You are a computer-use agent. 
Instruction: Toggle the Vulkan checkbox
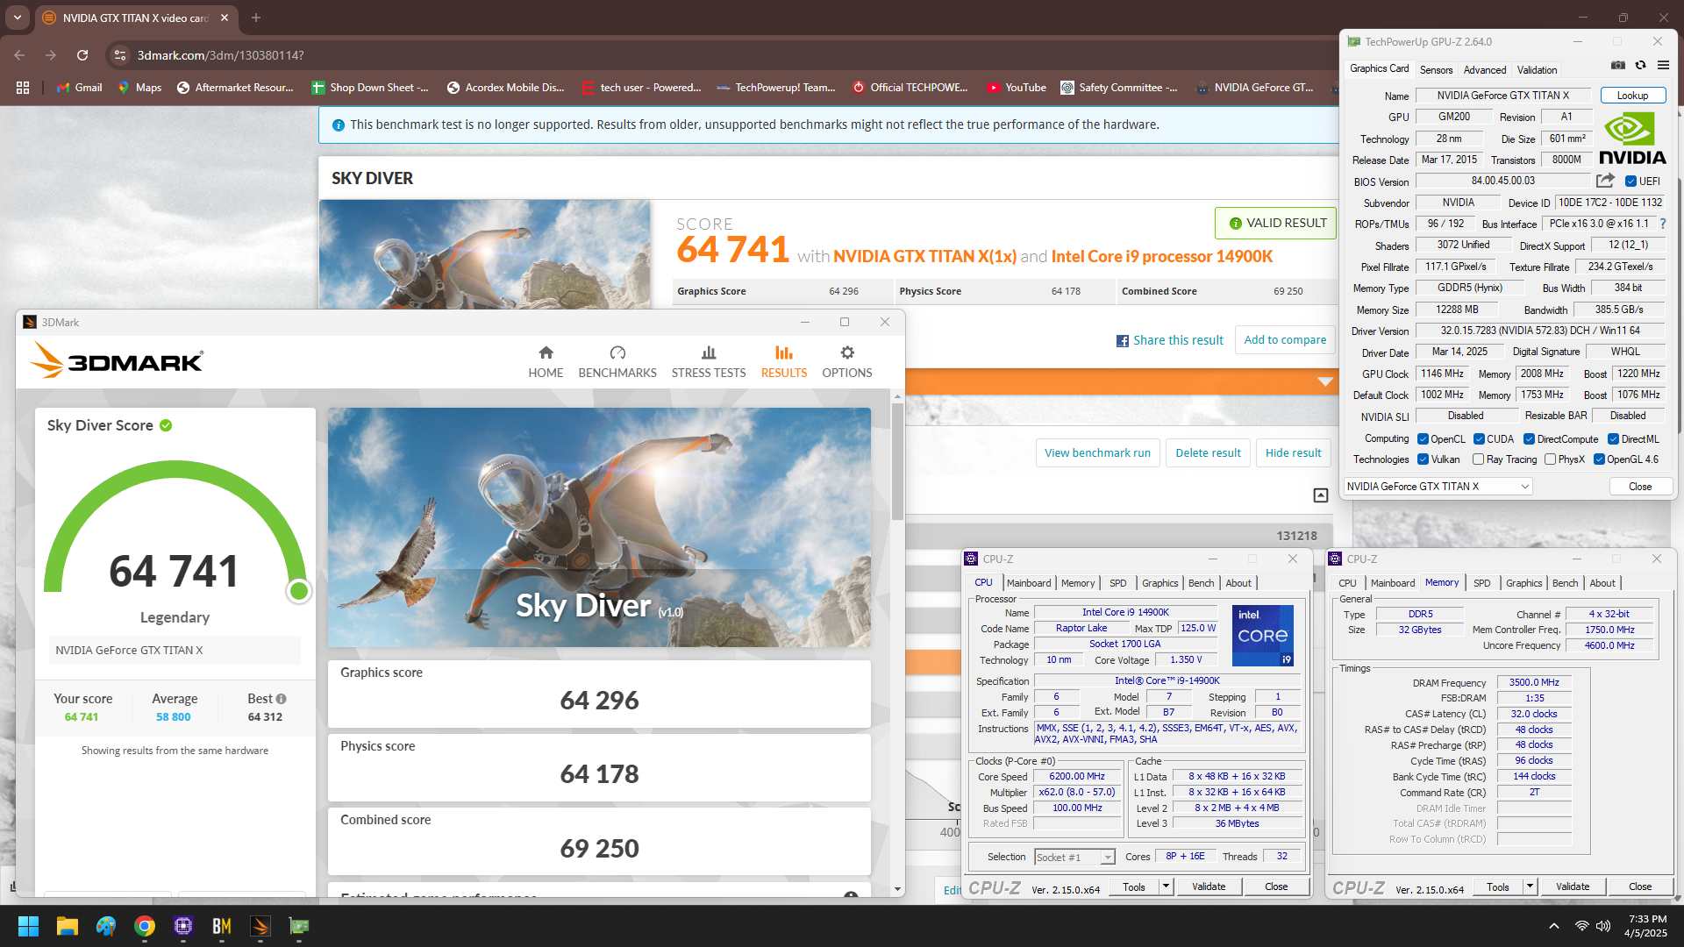[1424, 459]
